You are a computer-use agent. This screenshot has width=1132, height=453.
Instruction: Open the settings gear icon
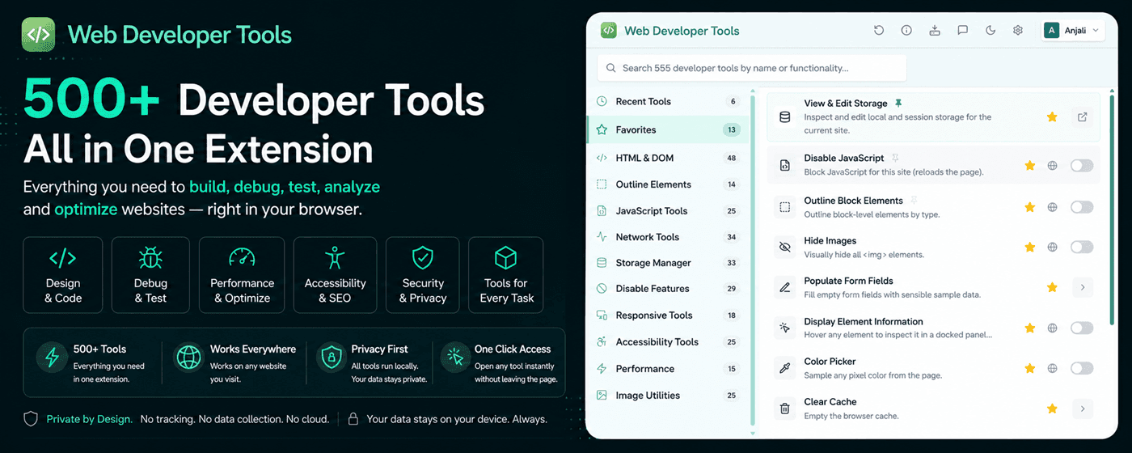pyautogui.click(x=1018, y=31)
